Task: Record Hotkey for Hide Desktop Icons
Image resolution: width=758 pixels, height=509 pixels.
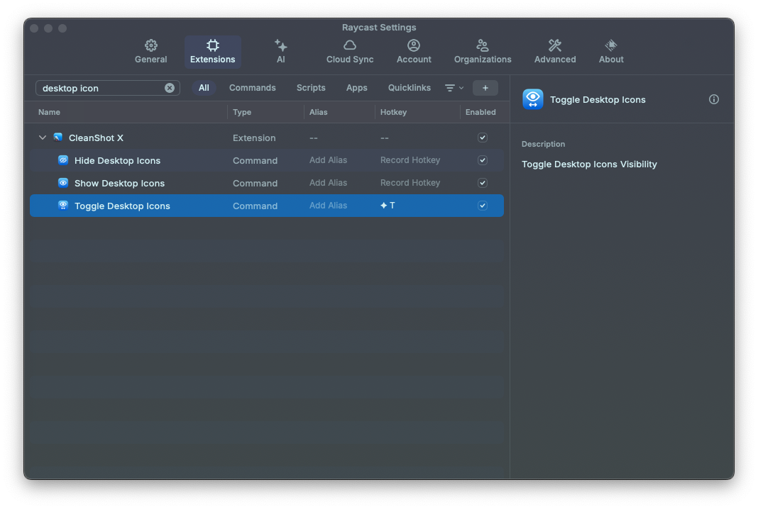Action: (410, 160)
